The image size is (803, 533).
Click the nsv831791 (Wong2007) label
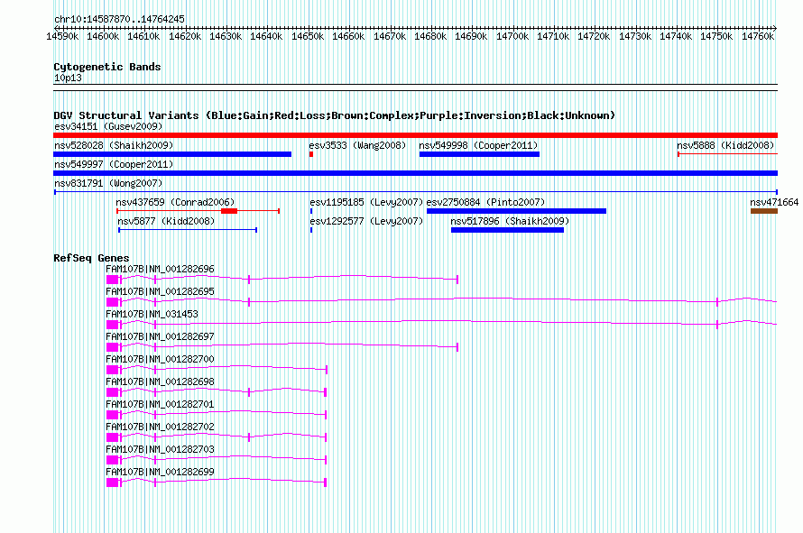point(108,183)
